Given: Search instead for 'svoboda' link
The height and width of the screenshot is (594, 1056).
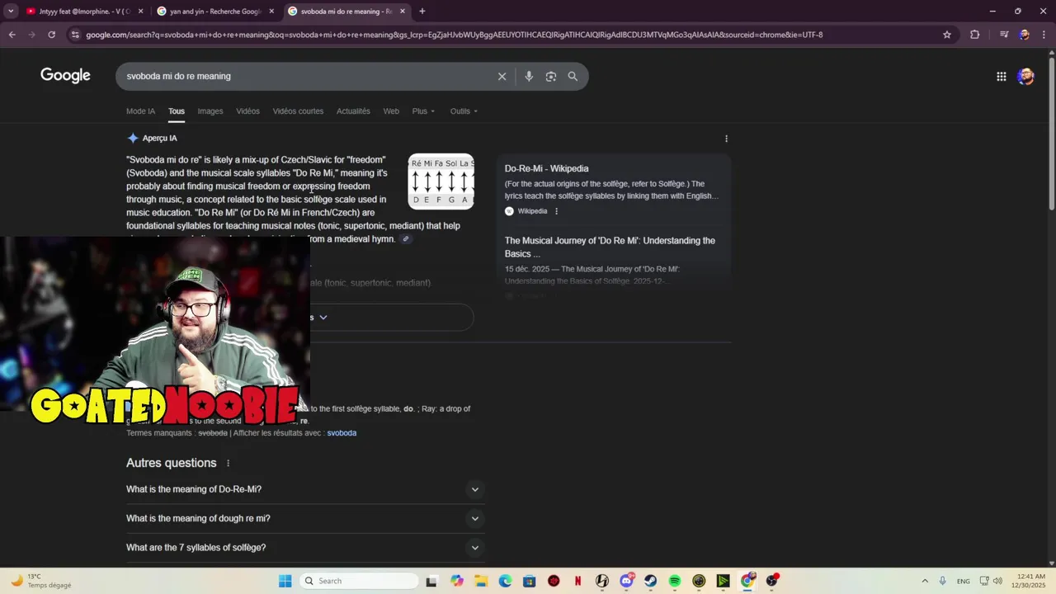Looking at the screenshot, I should point(342,433).
